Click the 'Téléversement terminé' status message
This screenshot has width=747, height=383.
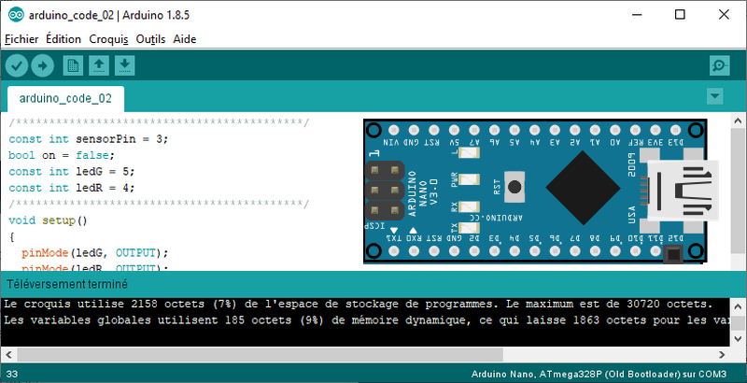tap(67, 284)
